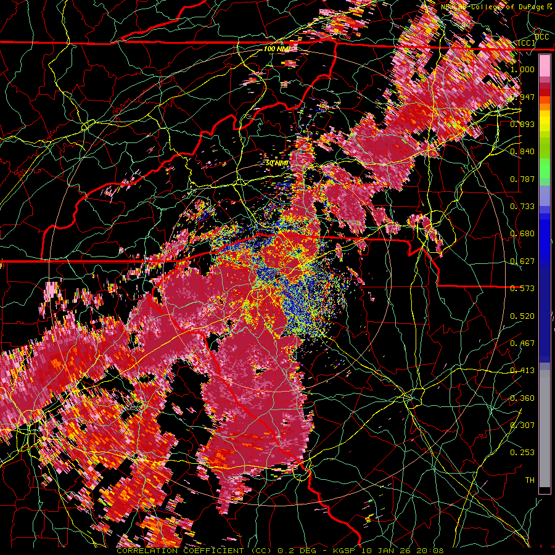555x555 pixels.
Task: Click the 0.627 legend value
Action: (x=522, y=261)
